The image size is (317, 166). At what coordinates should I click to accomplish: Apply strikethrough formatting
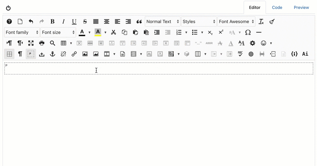(85, 22)
